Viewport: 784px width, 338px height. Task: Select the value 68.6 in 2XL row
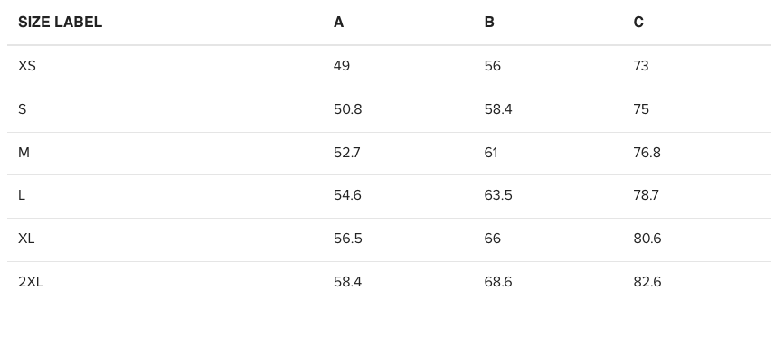tap(498, 283)
